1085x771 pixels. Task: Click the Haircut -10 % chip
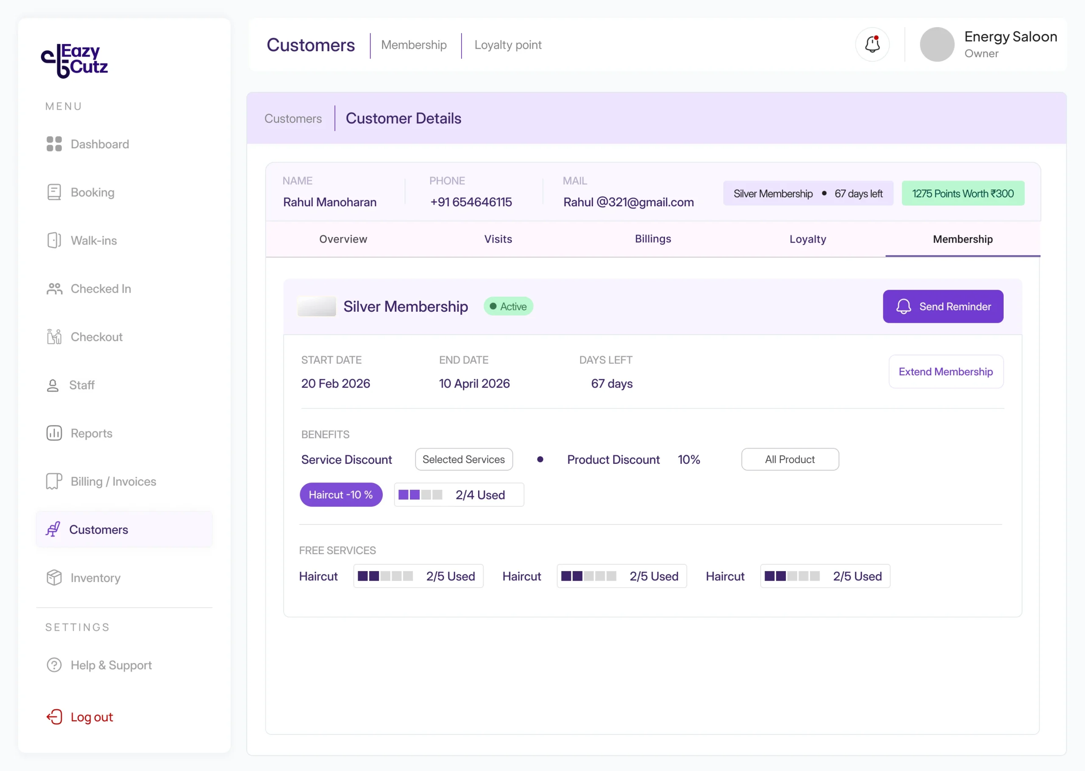coord(341,495)
